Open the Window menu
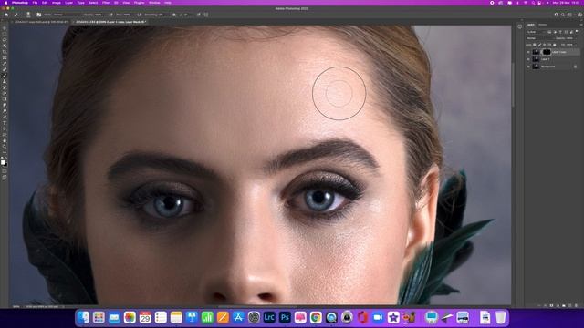584x328 pixels. coord(154,3)
